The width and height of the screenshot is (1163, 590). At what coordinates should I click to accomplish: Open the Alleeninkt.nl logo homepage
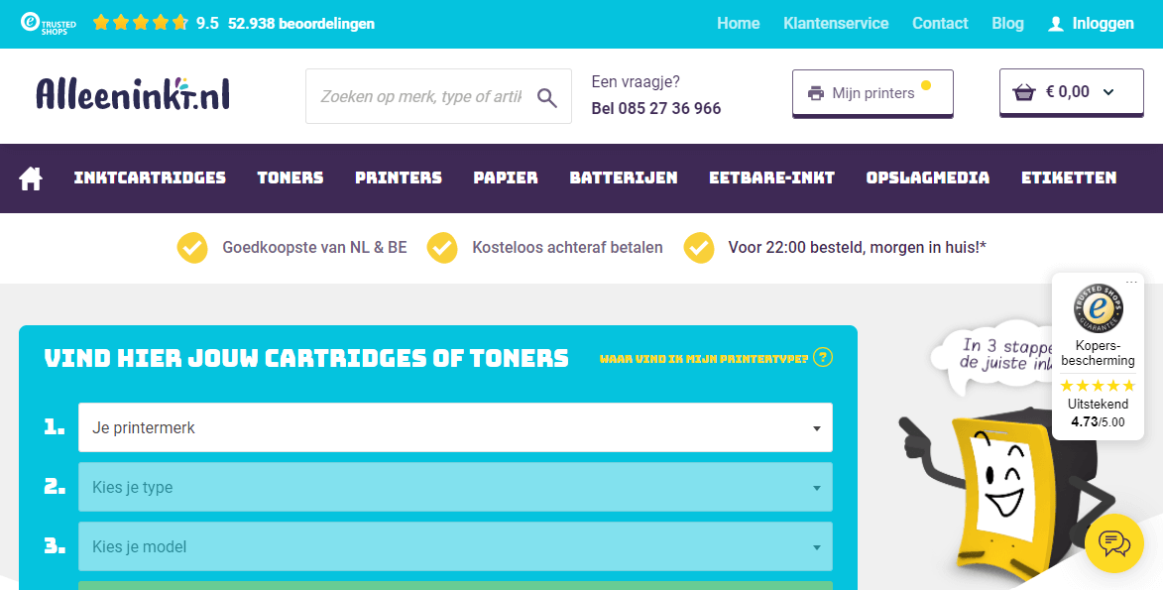tap(133, 94)
